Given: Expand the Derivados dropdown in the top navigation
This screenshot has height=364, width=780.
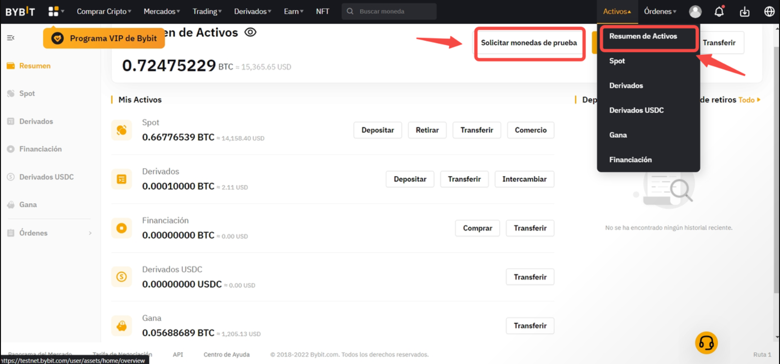Looking at the screenshot, I should [x=252, y=12].
